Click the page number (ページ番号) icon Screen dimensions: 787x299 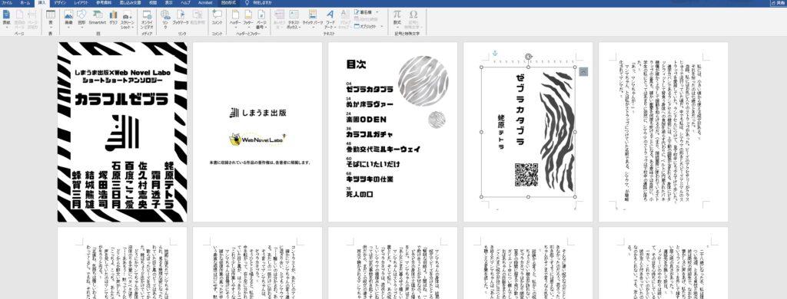tap(261, 18)
